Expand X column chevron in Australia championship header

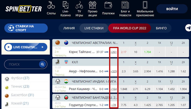point(136,45)
